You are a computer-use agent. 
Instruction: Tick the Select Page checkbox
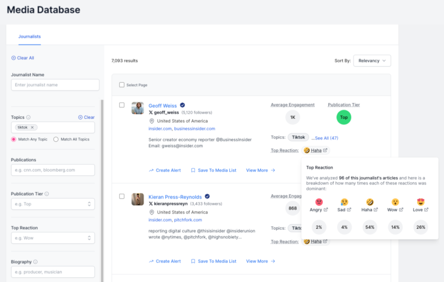pyautogui.click(x=122, y=85)
